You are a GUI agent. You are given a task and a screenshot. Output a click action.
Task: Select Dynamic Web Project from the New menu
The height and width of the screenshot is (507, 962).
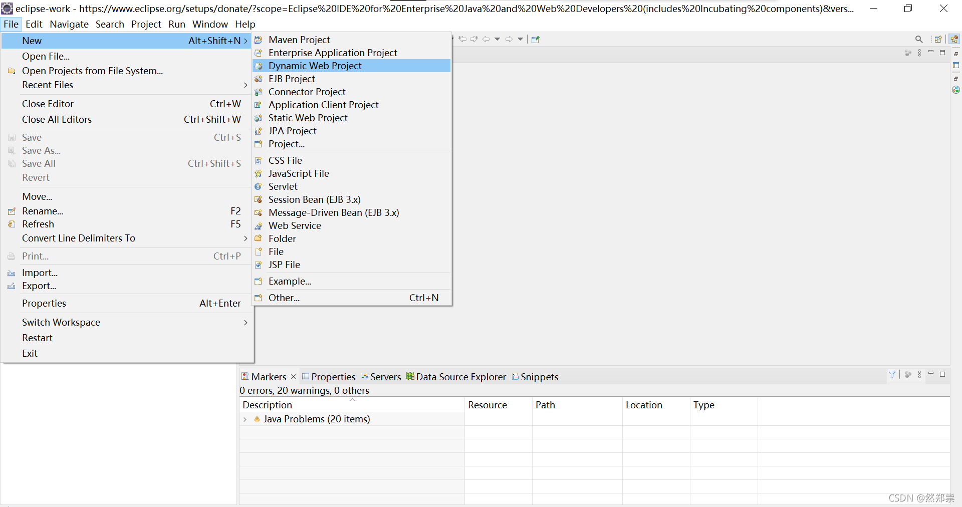315,66
